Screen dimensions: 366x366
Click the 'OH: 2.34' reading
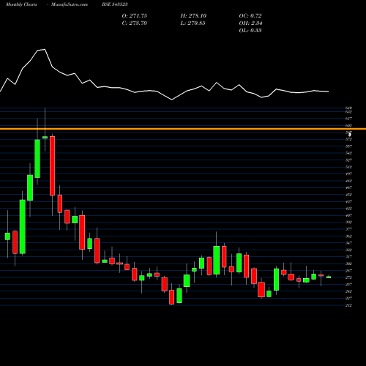point(250,23)
